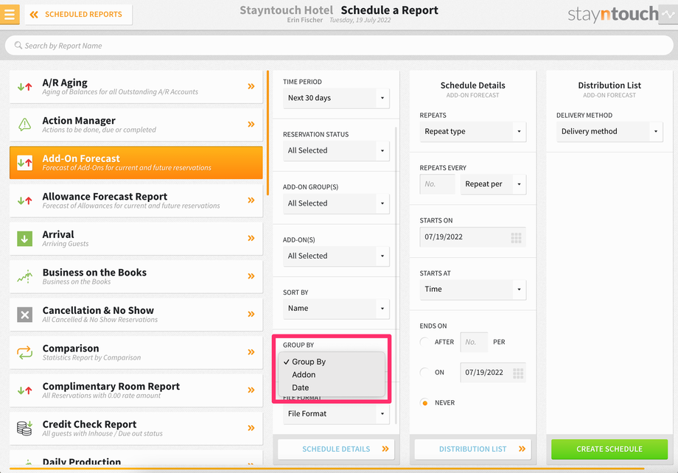Select the Add-On Forecast report
The width and height of the screenshot is (678, 473).
136,163
